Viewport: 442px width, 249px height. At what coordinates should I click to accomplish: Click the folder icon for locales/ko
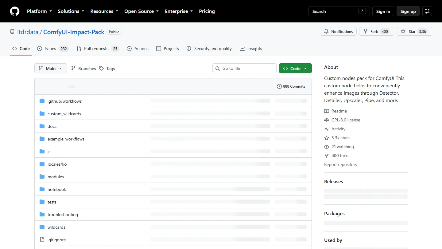click(x=42, y=164)
